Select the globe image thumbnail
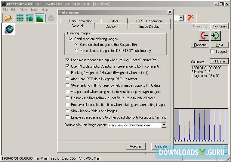The height and width of the screenshot is (162, 231). 9,29
